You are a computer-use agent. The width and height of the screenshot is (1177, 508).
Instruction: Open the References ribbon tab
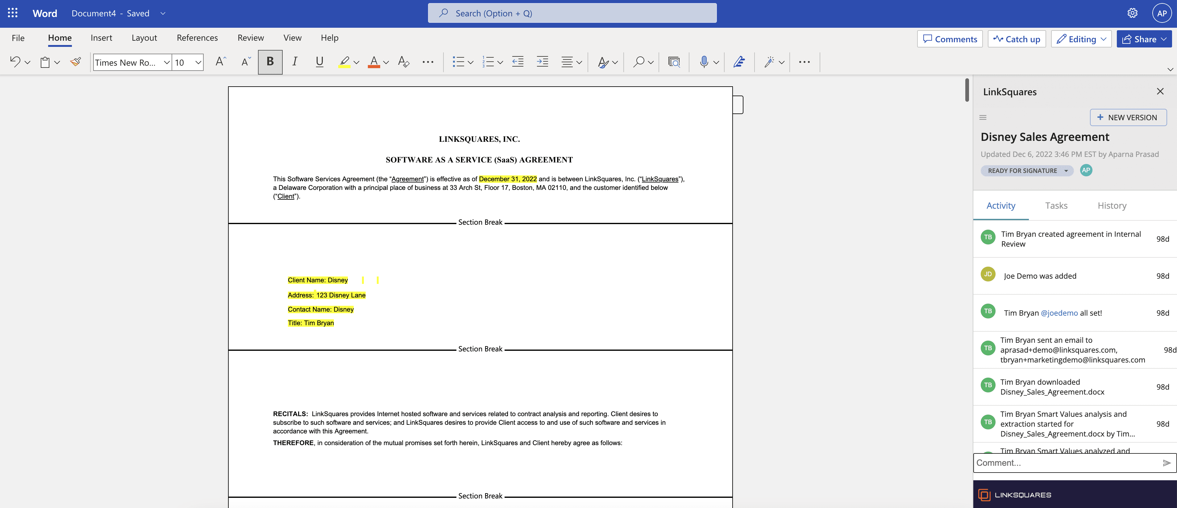tap(197, 38)
